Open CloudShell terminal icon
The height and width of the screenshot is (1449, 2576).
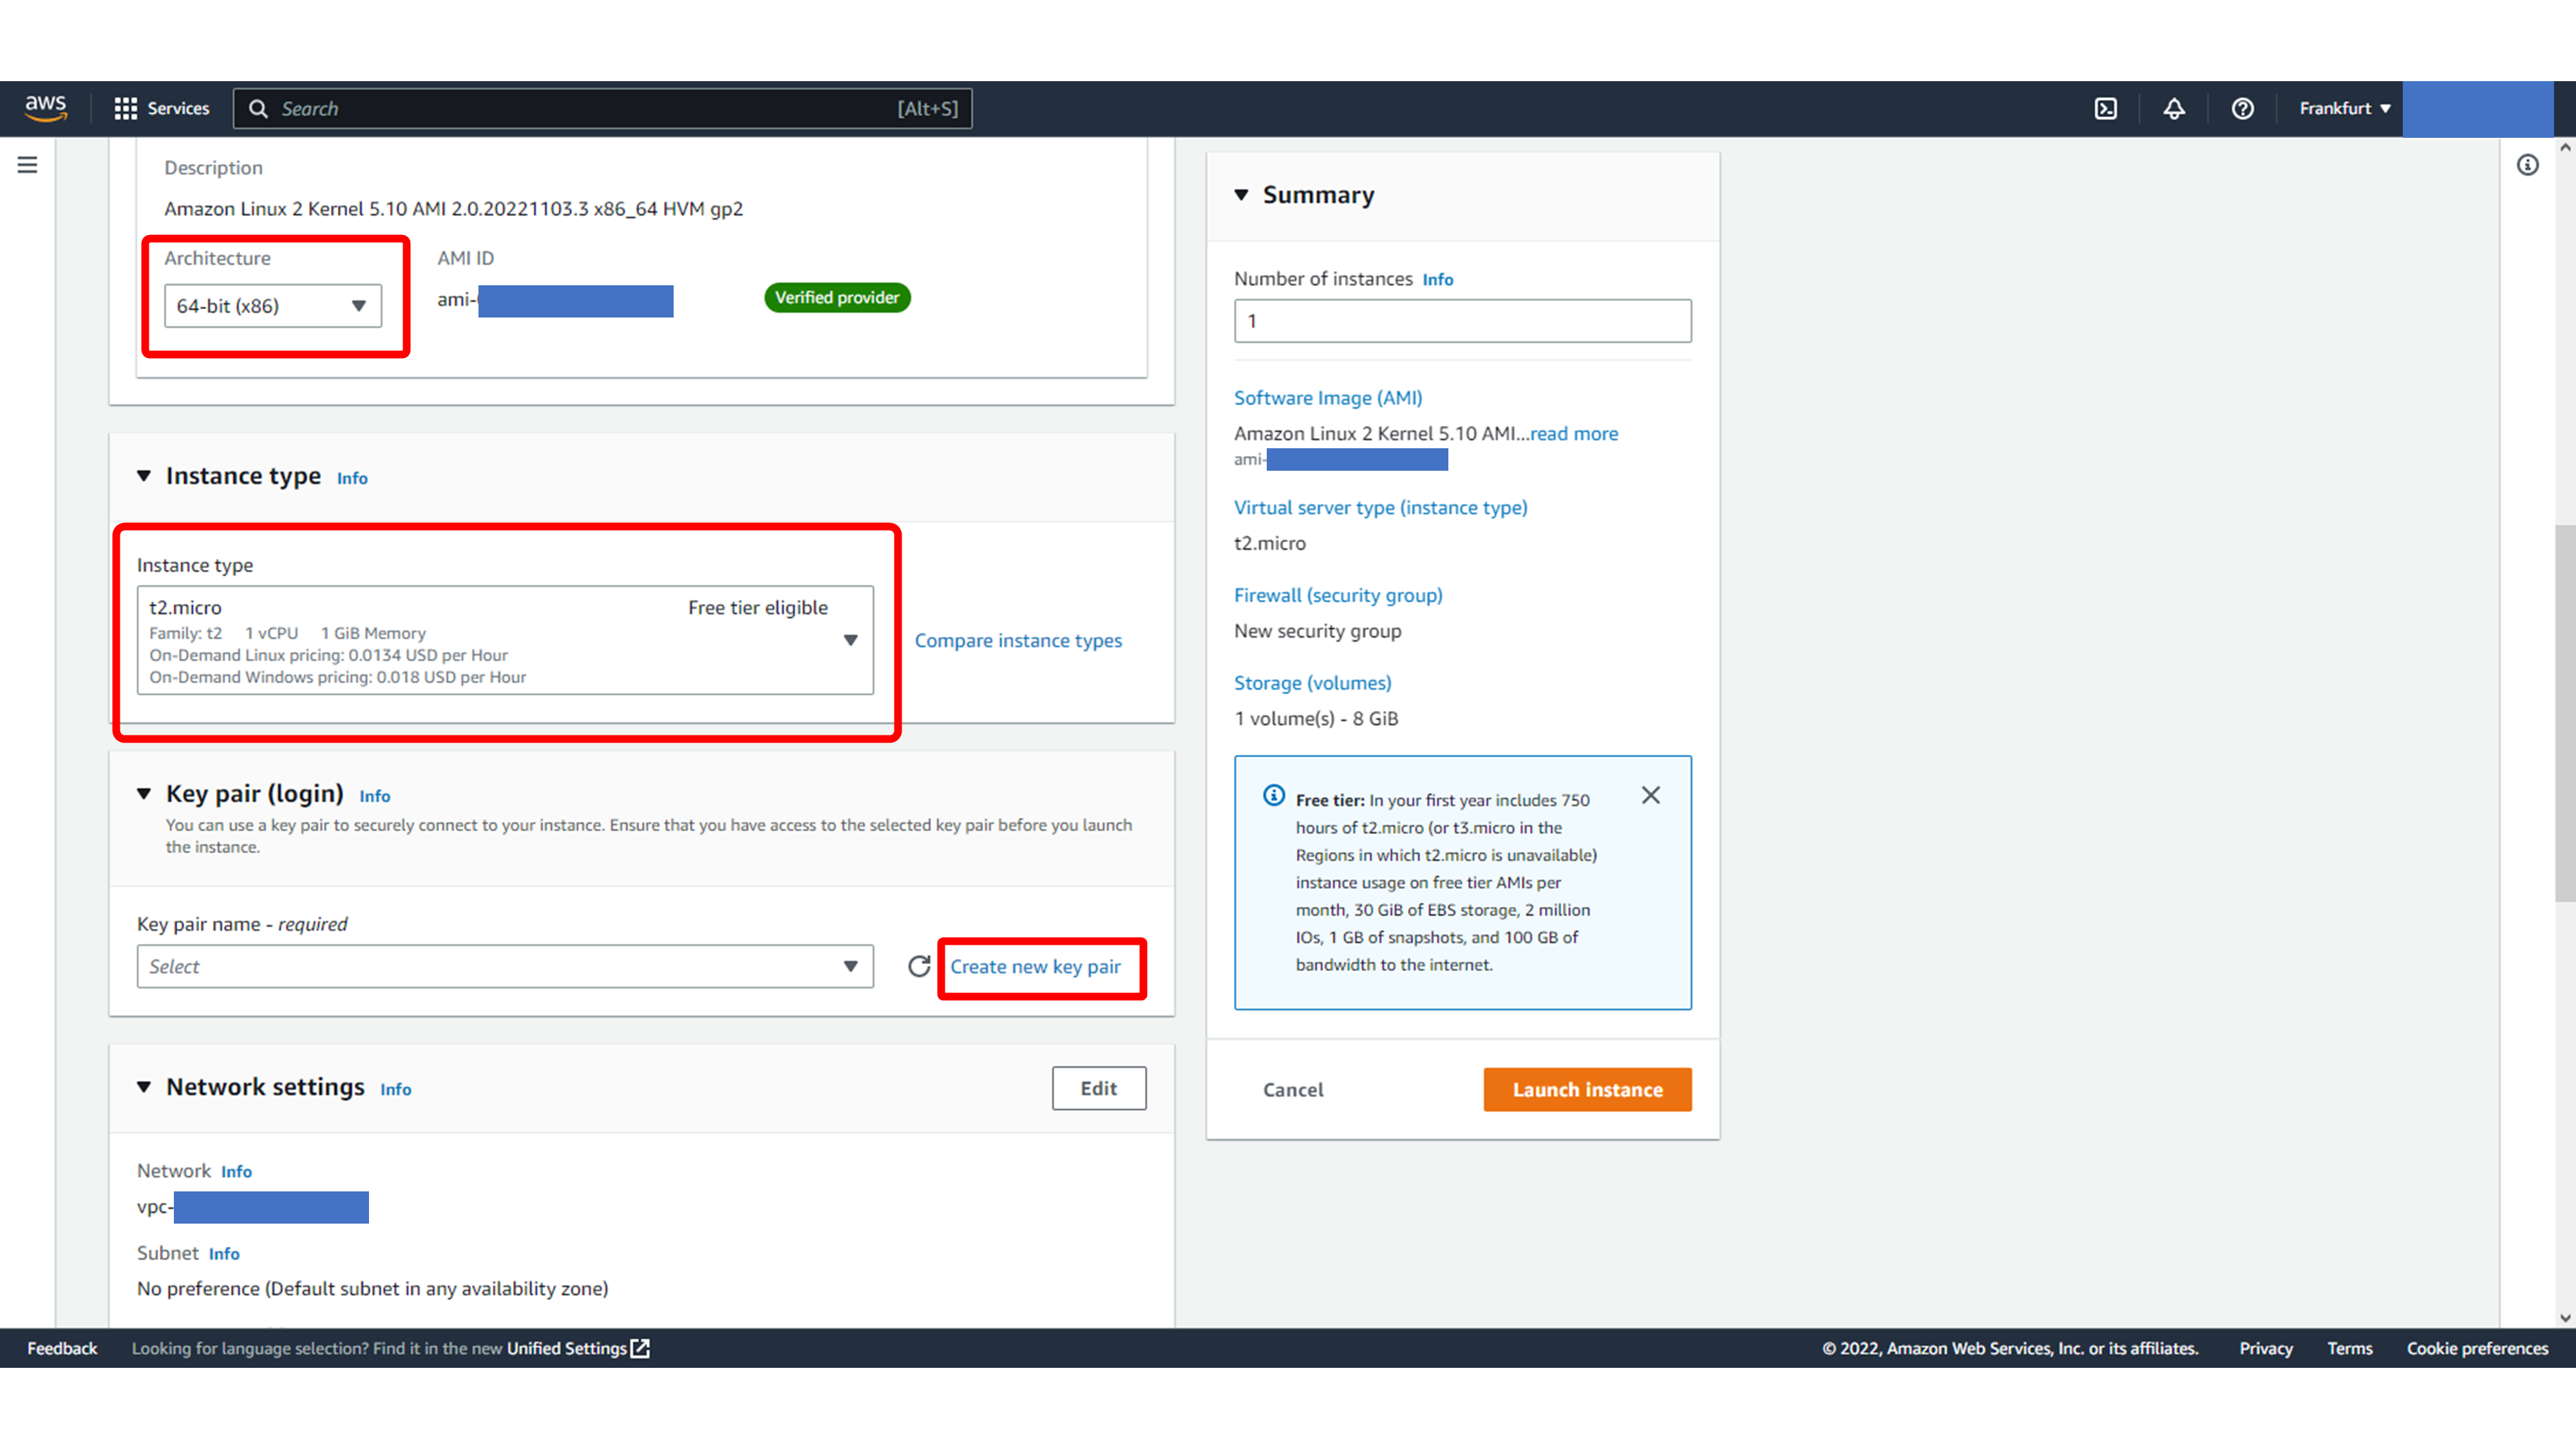[x=2106, y=108]
